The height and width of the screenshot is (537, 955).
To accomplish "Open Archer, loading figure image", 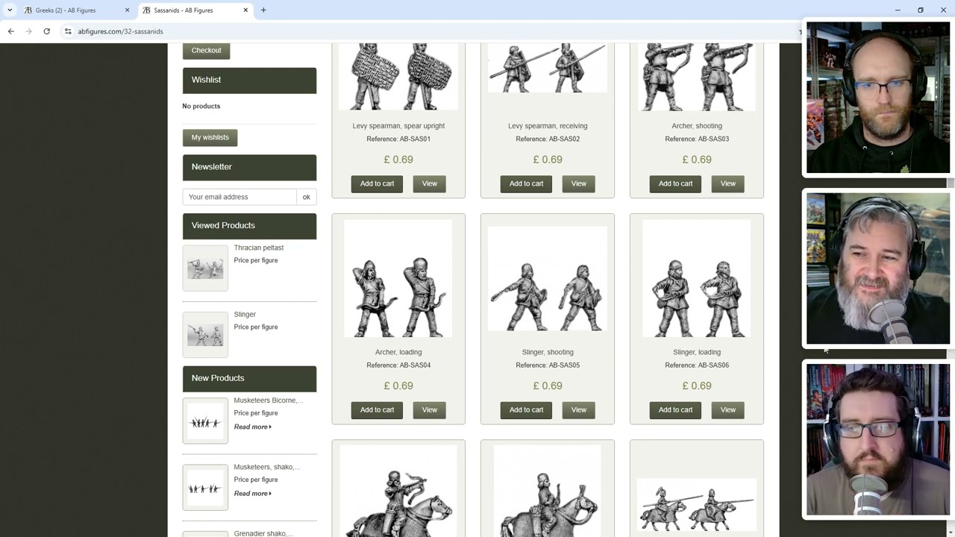I will 398,279.
